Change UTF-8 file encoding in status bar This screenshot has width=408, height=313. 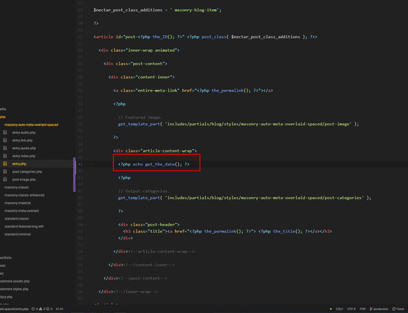click(351, 309)
